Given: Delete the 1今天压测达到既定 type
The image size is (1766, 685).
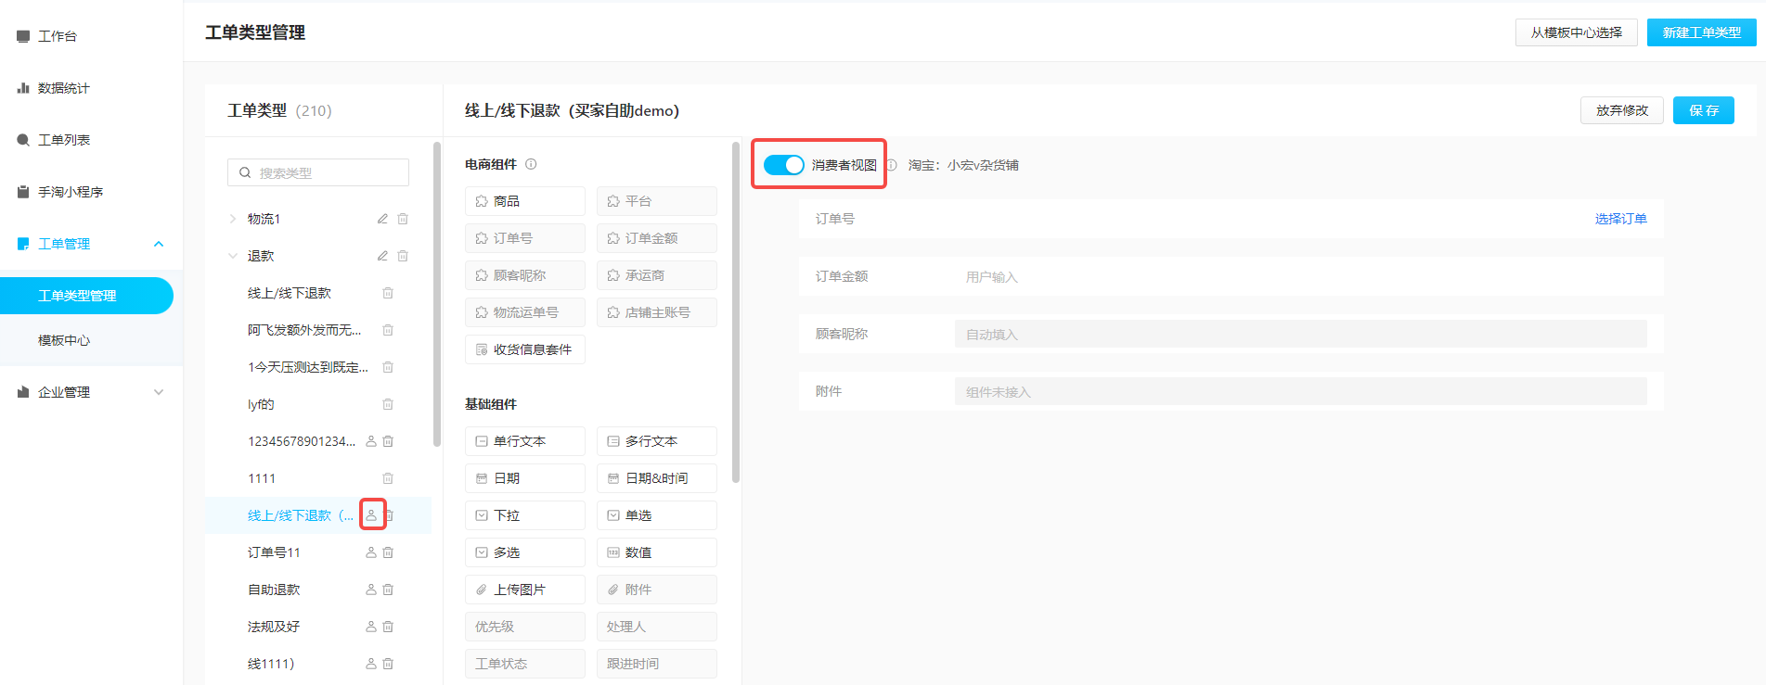Looking at the screenshot, I should coord(388,367).
